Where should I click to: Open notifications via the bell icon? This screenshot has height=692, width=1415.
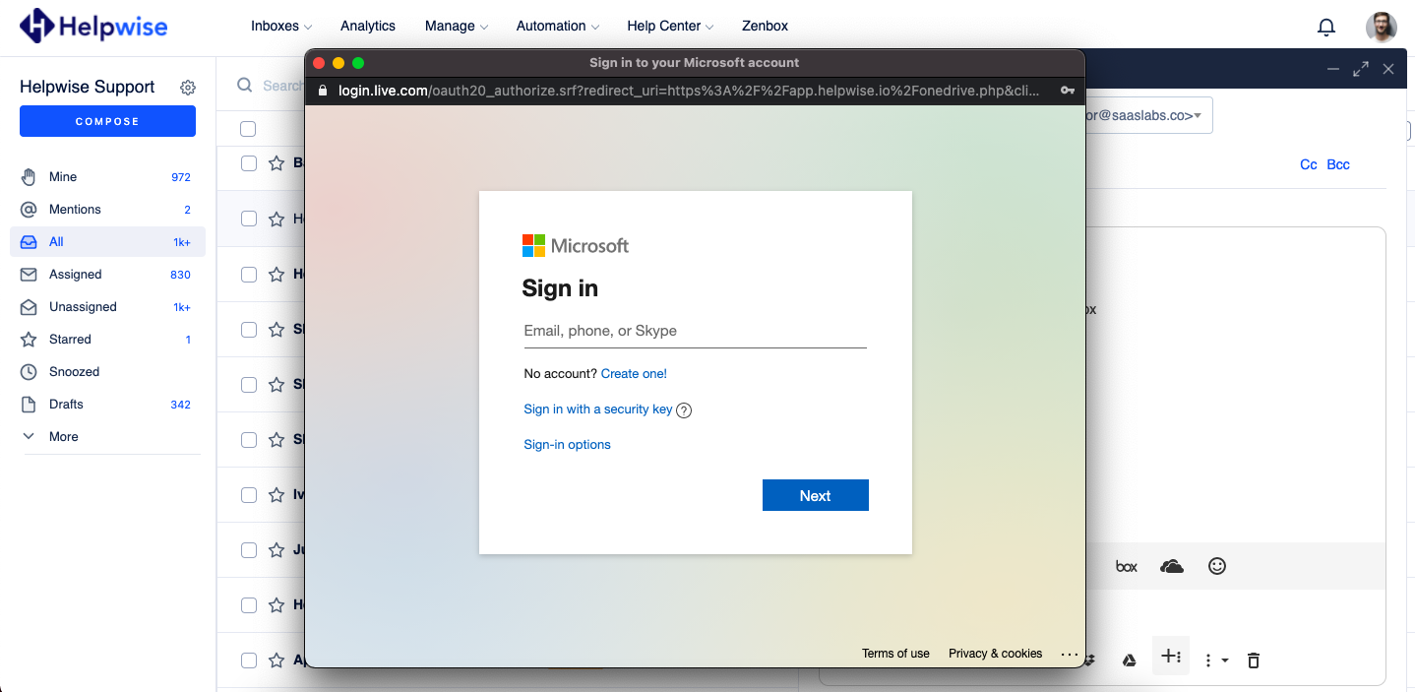[1325, 27]
